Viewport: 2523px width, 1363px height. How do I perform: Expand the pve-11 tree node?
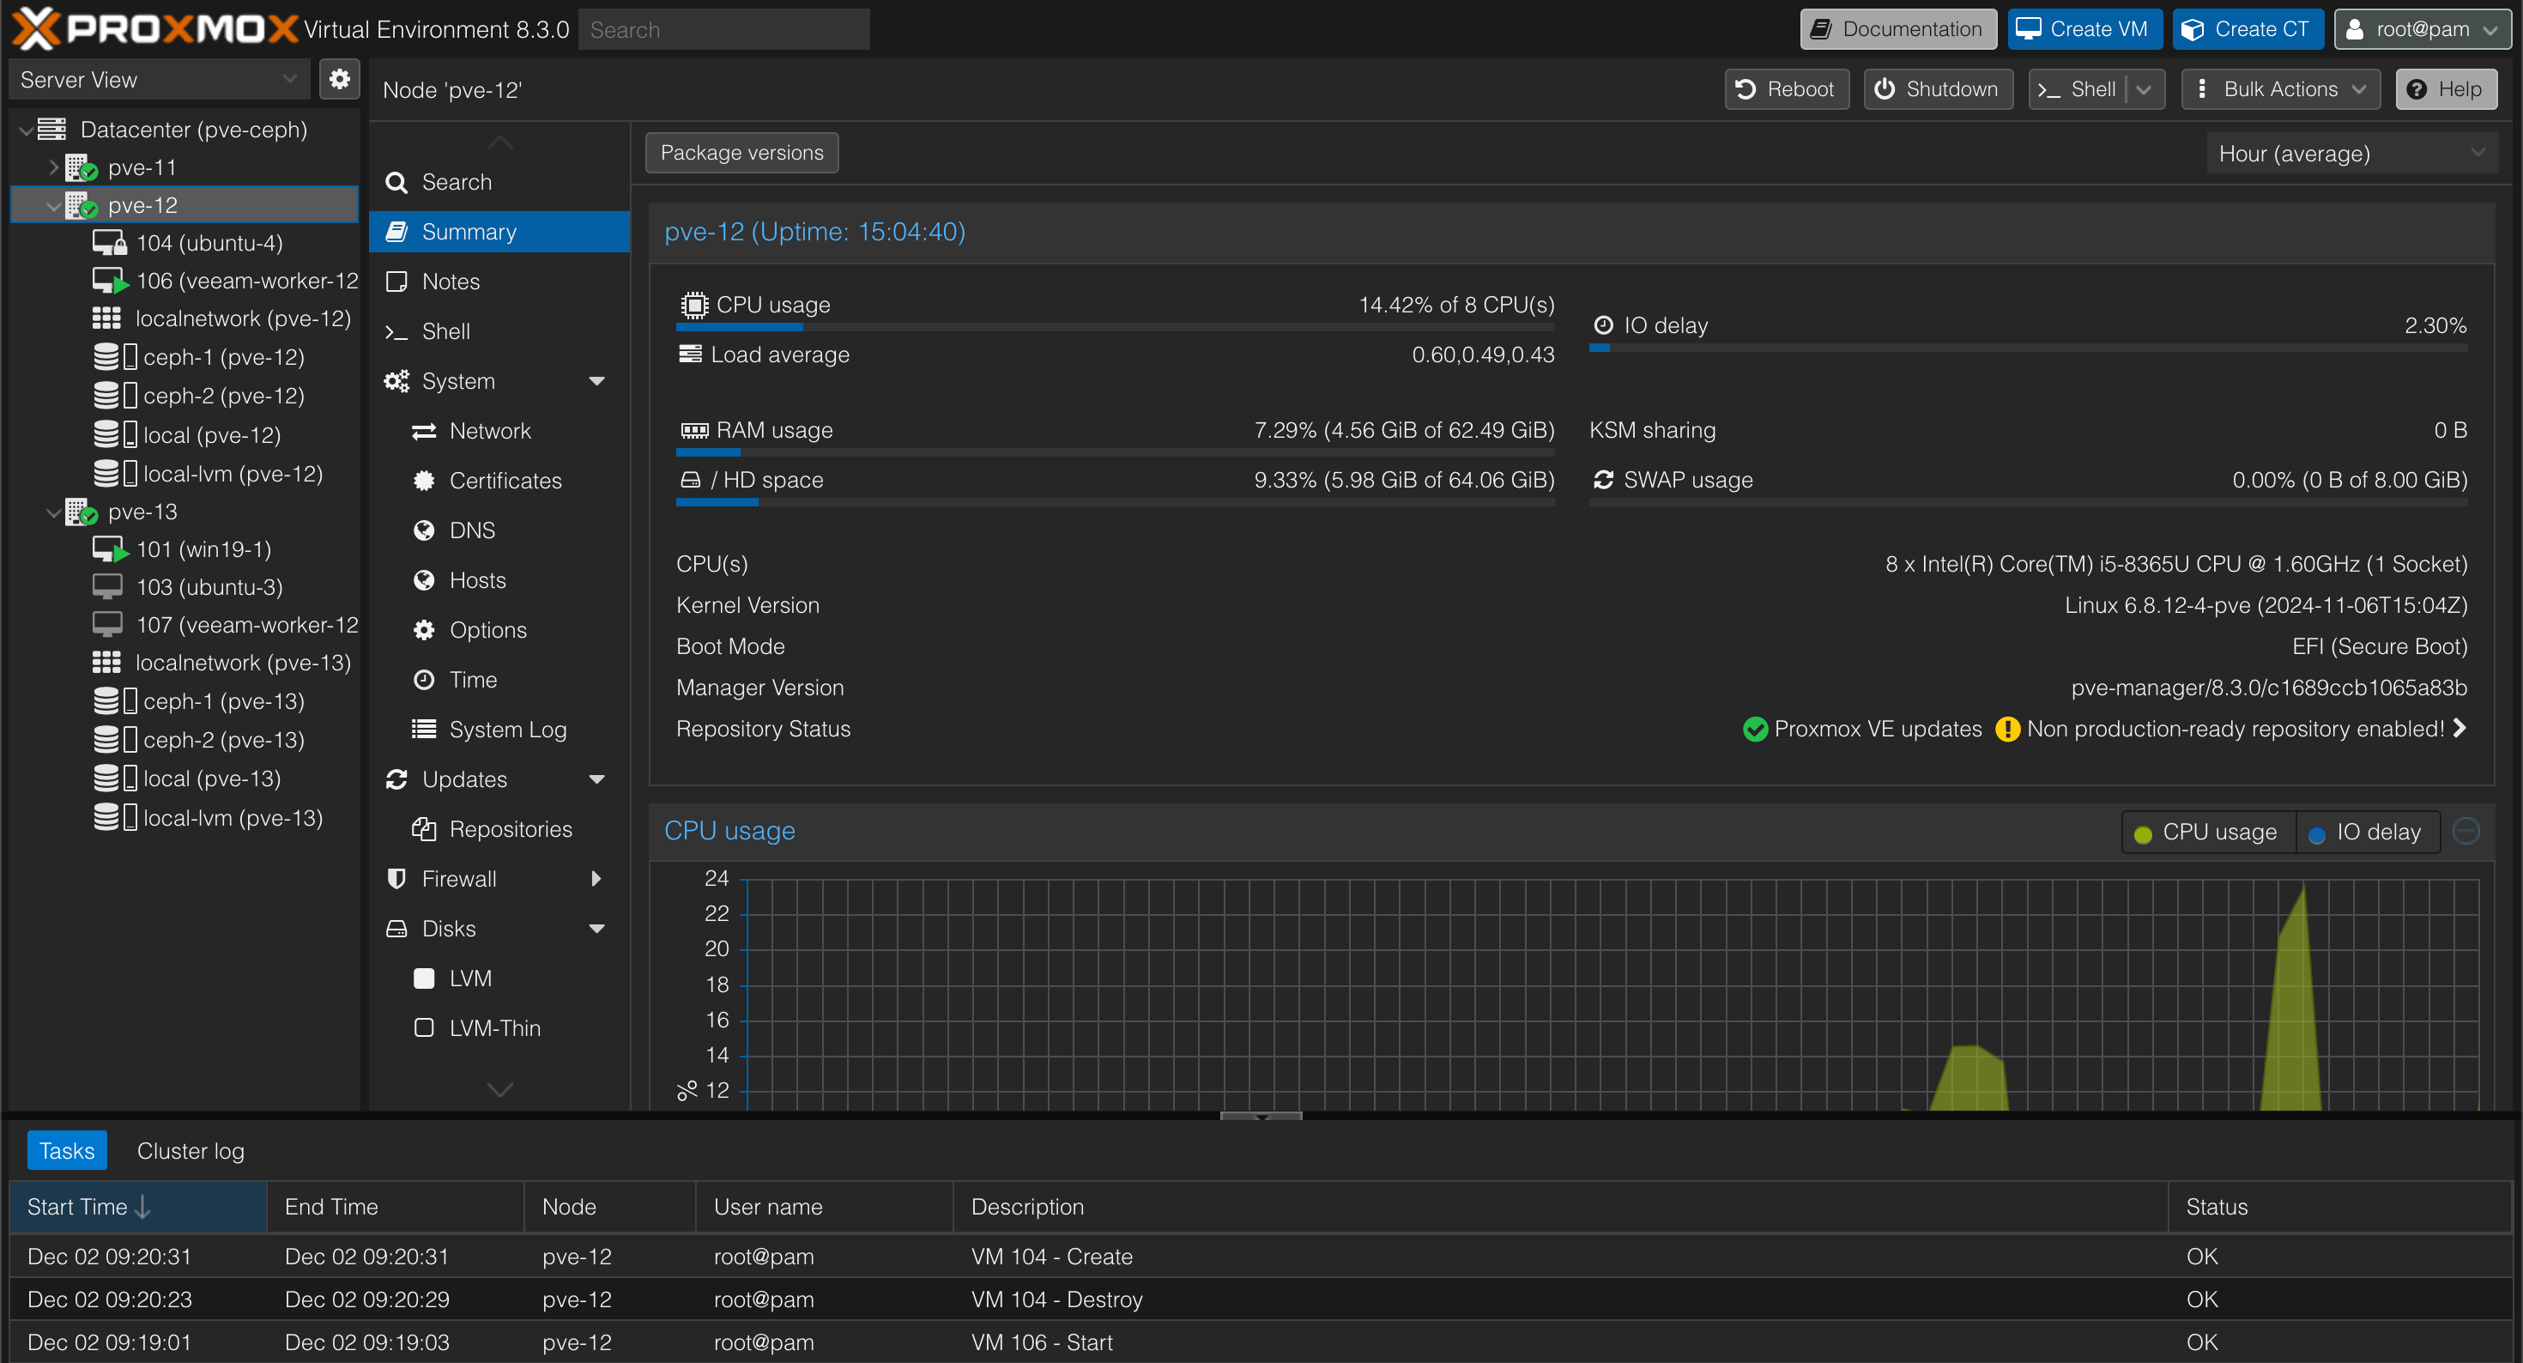click(54, 167)
